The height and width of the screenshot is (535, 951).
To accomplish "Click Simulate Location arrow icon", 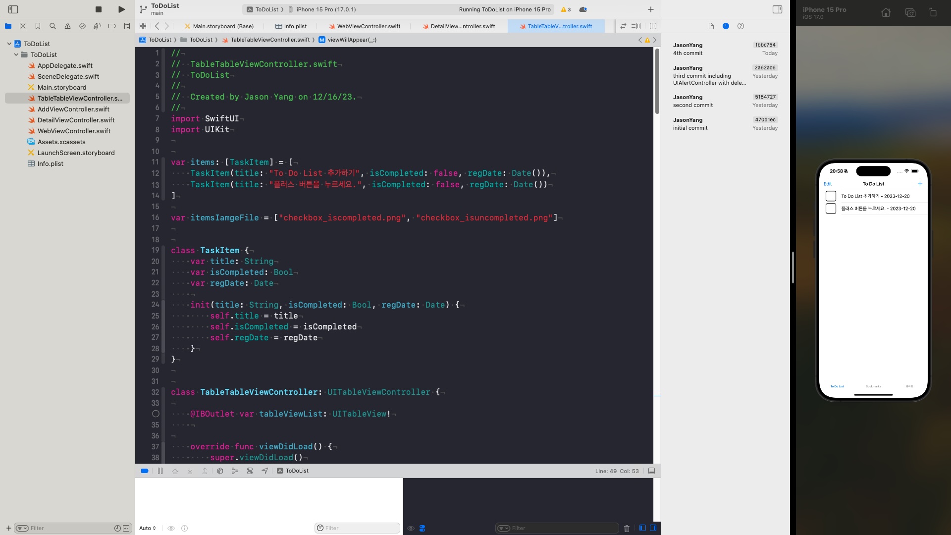I will click(265, 471).
